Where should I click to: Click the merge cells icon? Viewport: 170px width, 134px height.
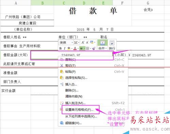tap(103, 43)
